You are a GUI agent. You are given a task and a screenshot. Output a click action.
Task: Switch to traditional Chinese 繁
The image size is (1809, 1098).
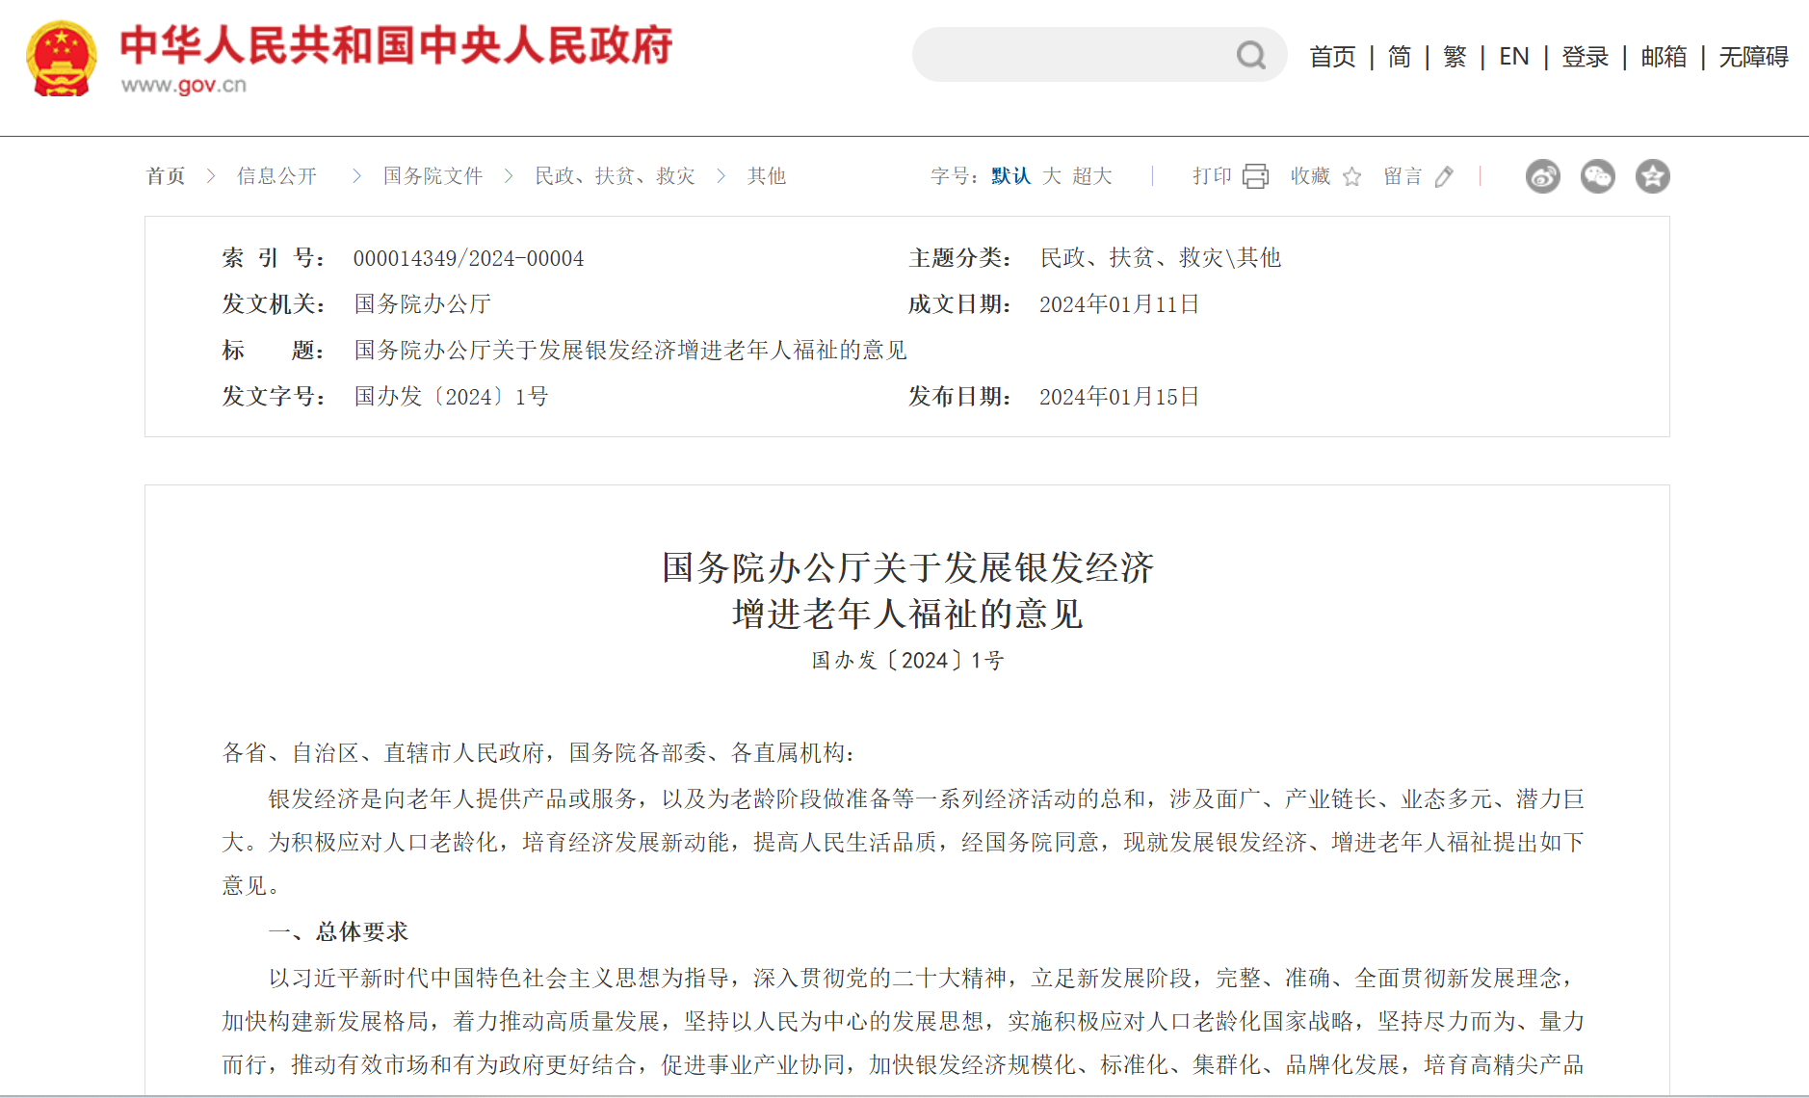(x=1454, y=57)
